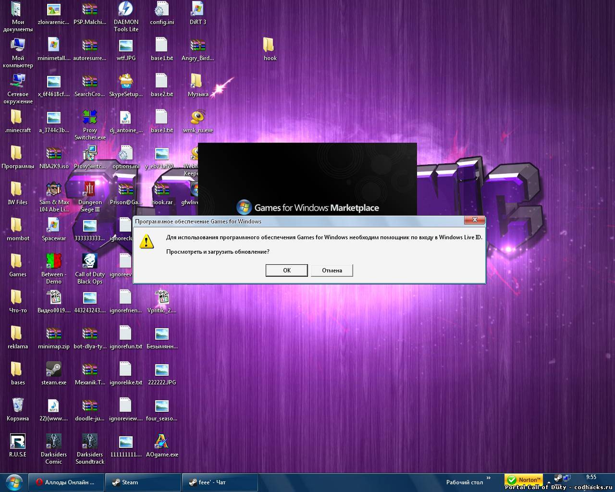Open the feee' - Чат taskbar window

tap(220, 482)
